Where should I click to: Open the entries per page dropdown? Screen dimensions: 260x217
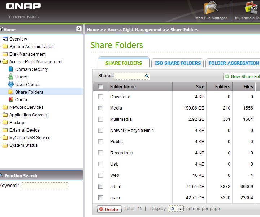click(x=181, y=209)
